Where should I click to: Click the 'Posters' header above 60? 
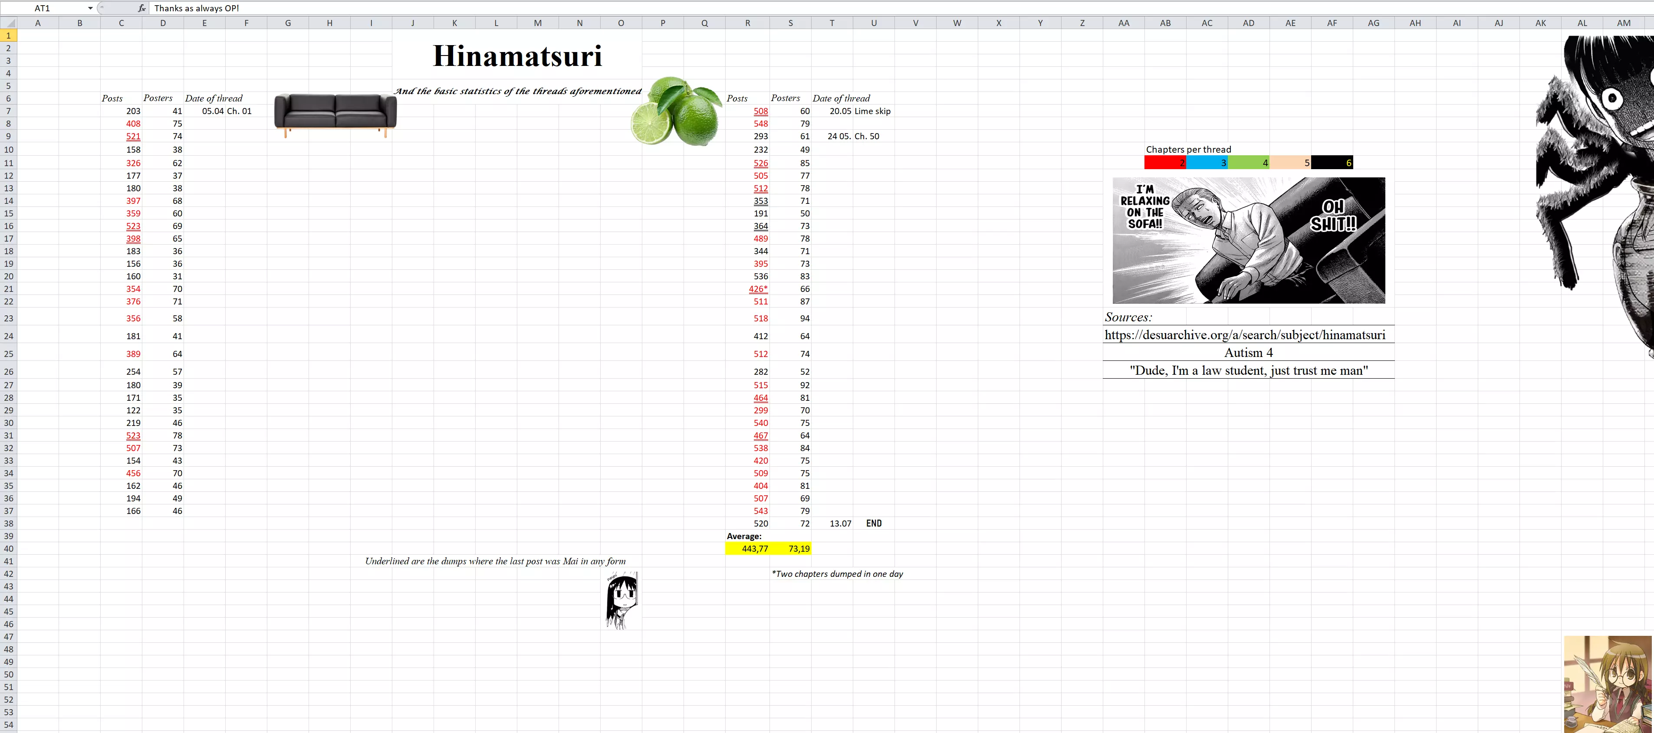point(785,99)
